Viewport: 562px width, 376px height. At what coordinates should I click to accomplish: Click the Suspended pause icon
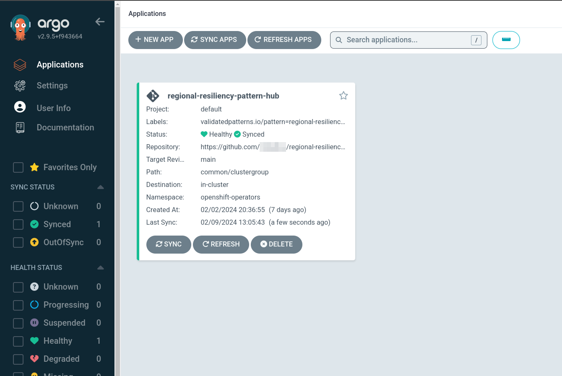[x=34, y=323]
